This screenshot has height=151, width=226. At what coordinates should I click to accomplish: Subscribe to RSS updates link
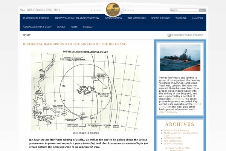187,35
